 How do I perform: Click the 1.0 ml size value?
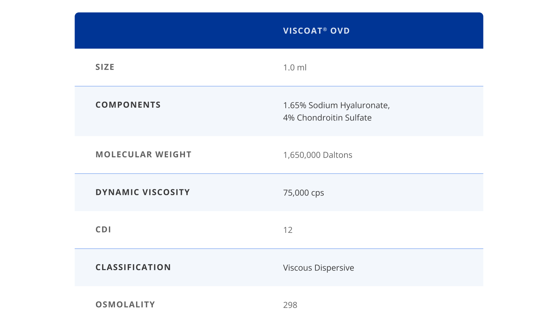coord(295,68)
